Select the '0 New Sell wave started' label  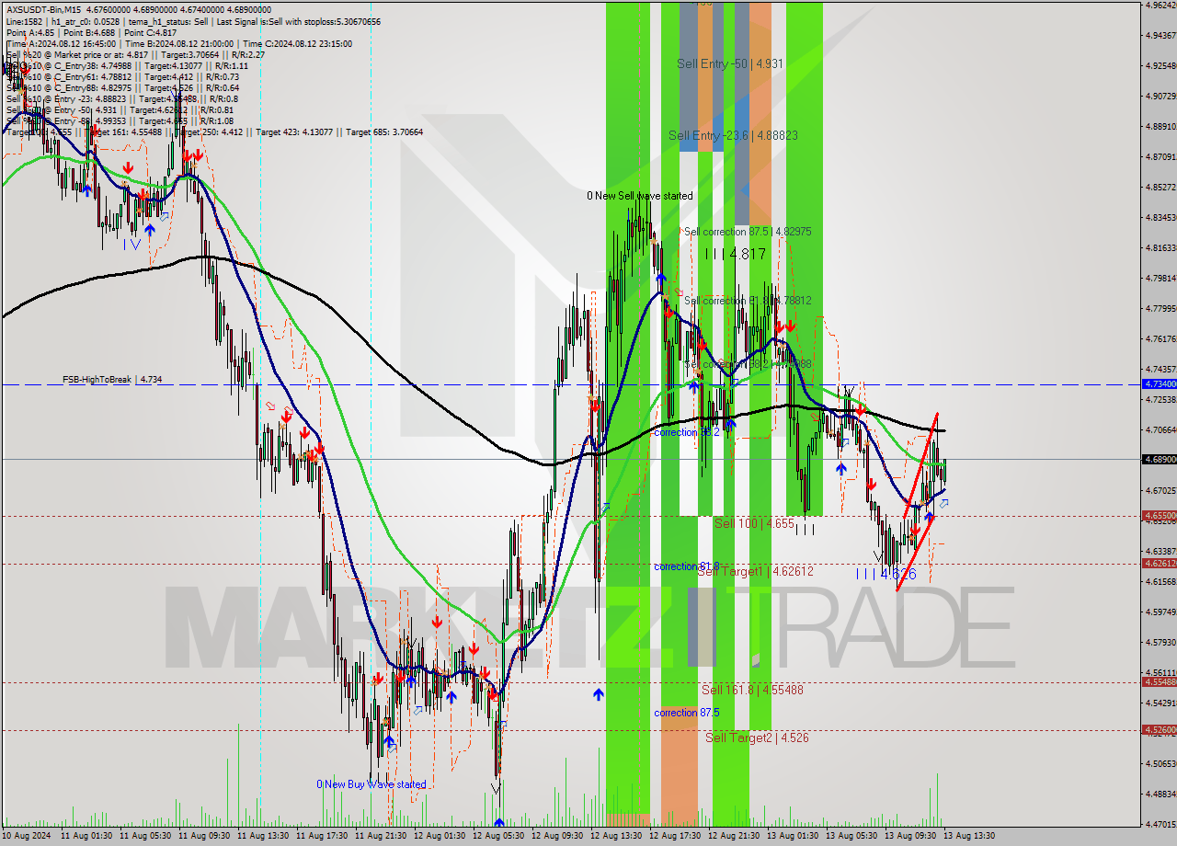pos(640,196)
